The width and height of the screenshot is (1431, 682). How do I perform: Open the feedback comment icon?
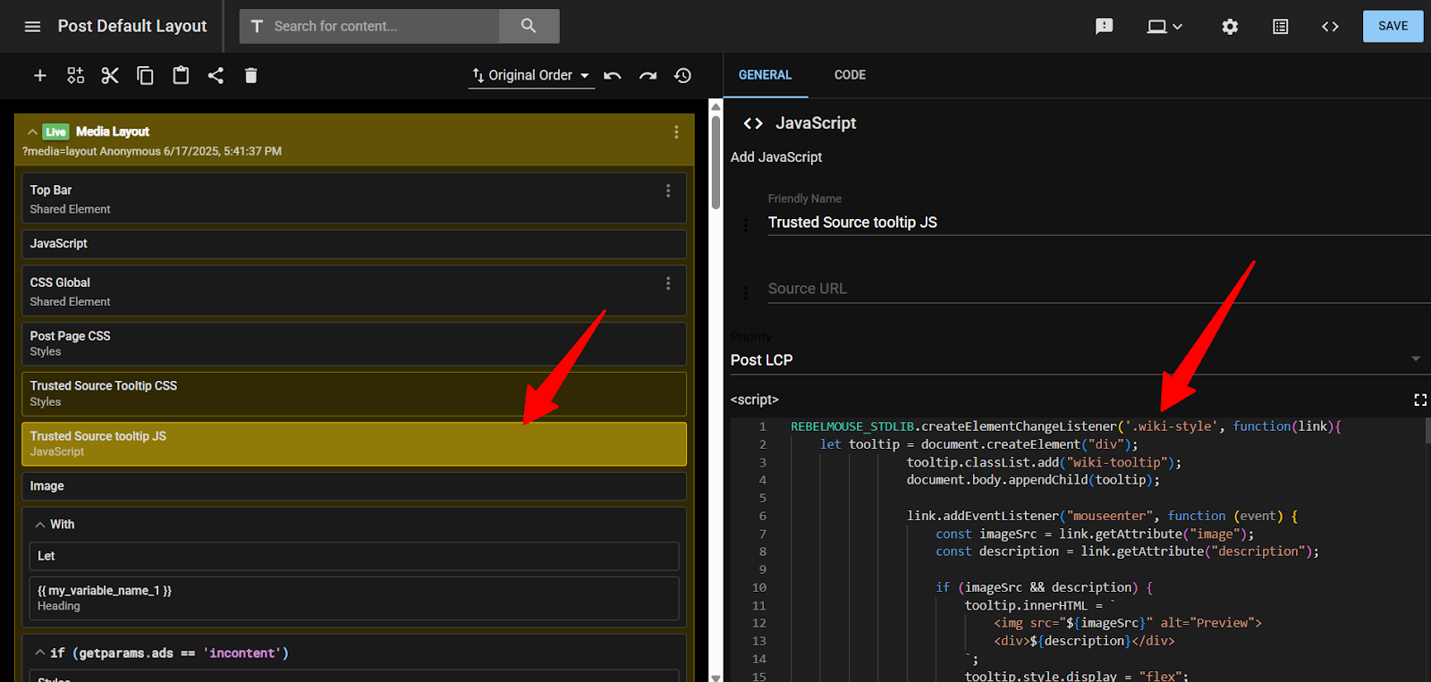[1105, 27]
